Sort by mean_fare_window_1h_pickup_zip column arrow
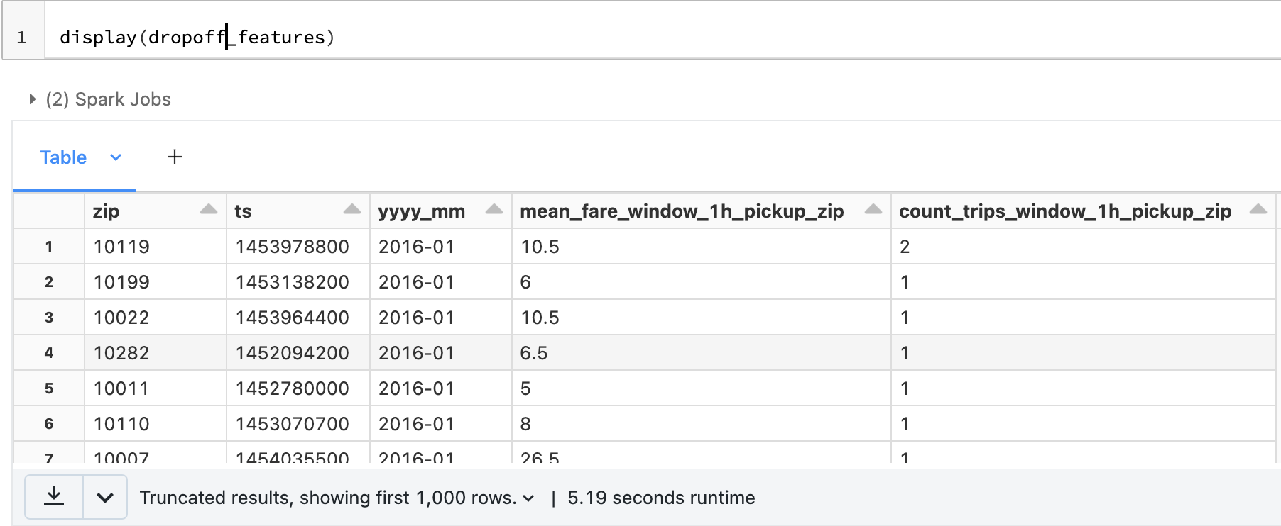 coord(873,209)
